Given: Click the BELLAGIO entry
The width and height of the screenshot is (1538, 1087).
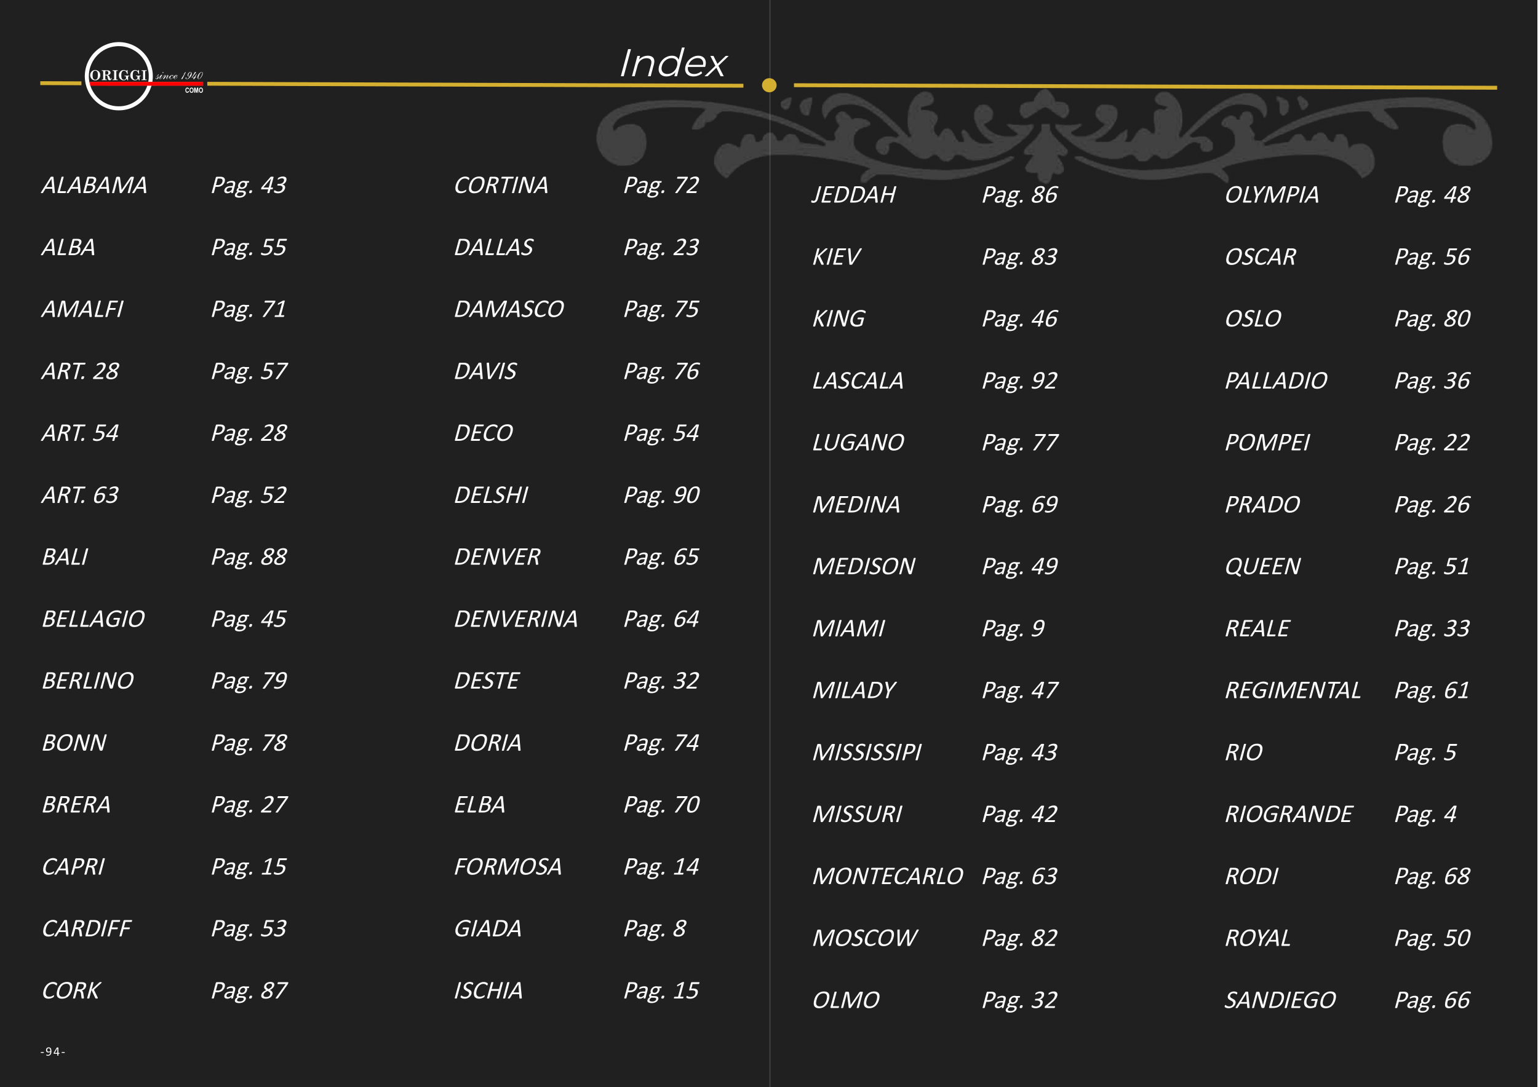Looking at the screenshot, I should point(93,619).
